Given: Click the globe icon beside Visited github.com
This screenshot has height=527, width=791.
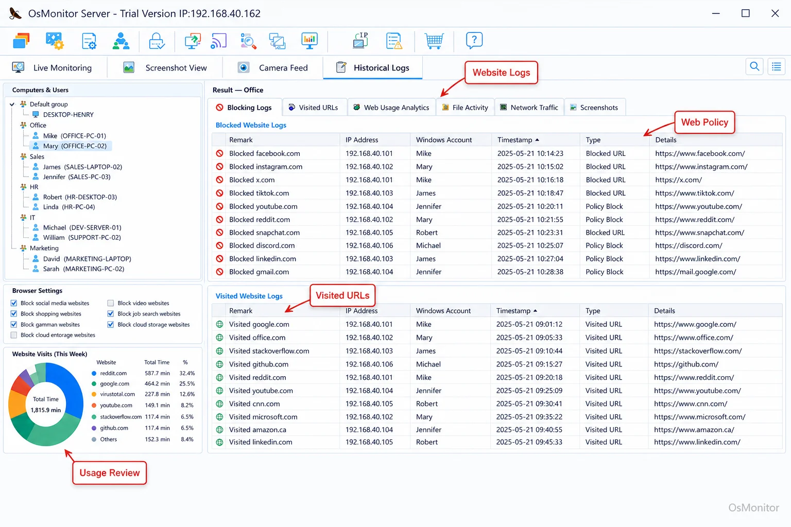Looking at the screenshot, I should click(x=219, y=364).
